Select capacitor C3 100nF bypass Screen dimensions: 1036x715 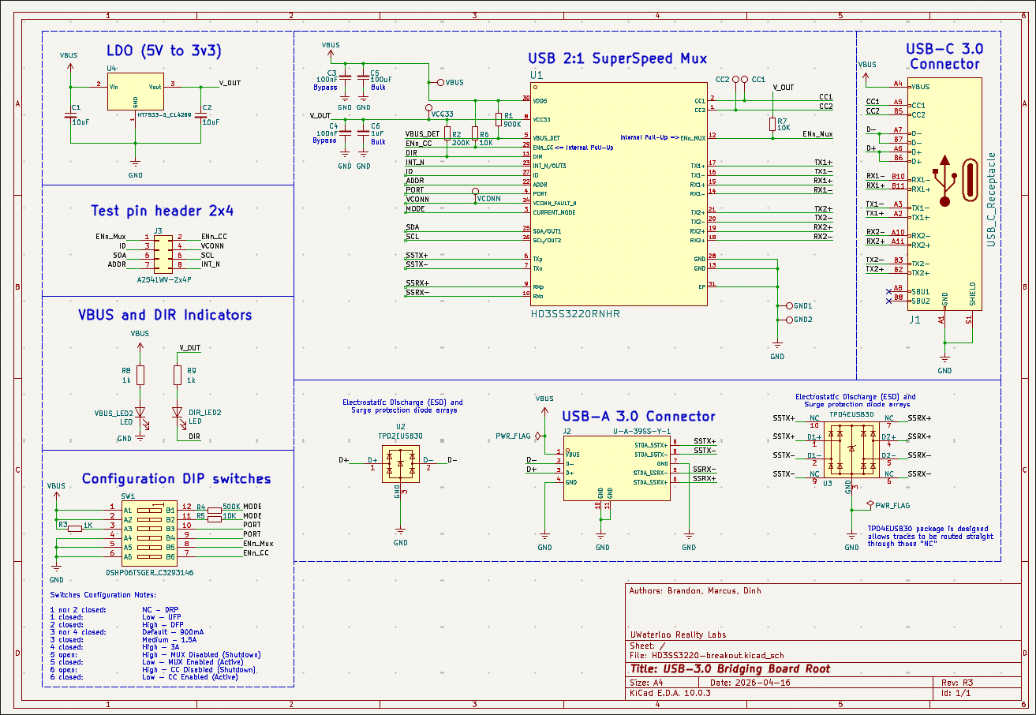click(x=345, y=77)
